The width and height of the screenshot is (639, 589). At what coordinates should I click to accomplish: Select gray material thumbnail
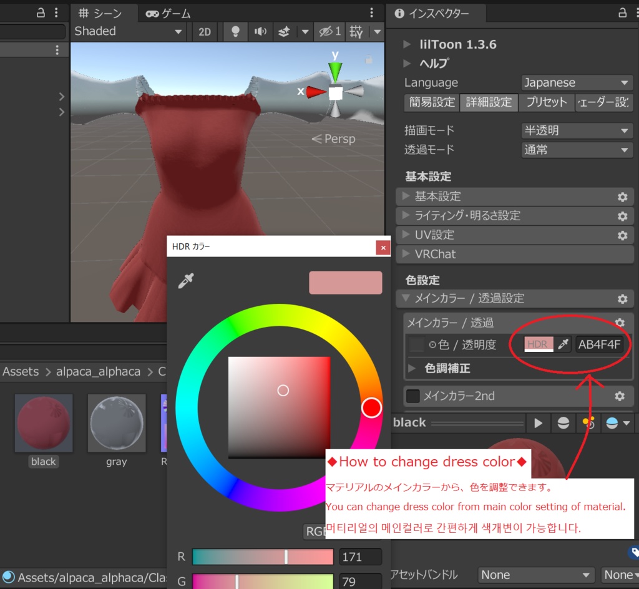[x=117, y=423]
